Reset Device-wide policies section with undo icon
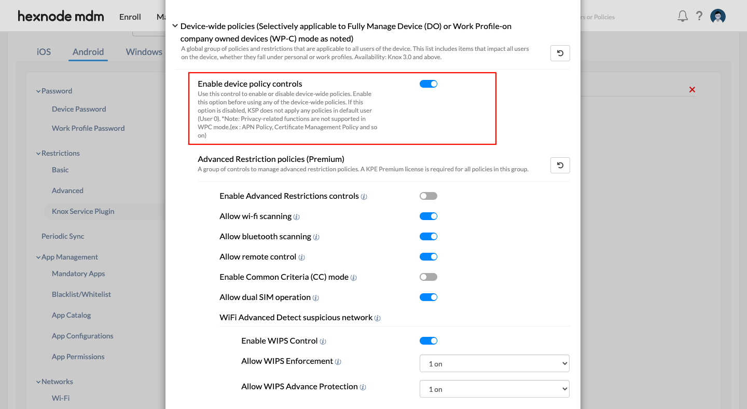The width and height of the screenshot is (747, 409). [560, 53]
